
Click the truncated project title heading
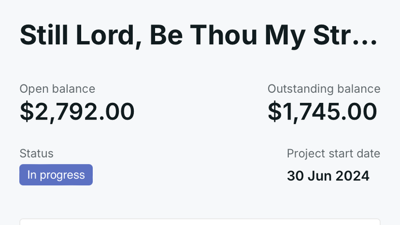pos(198,35)
